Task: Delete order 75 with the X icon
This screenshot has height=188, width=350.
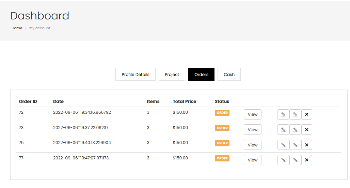Action: [x=307, y=145]
